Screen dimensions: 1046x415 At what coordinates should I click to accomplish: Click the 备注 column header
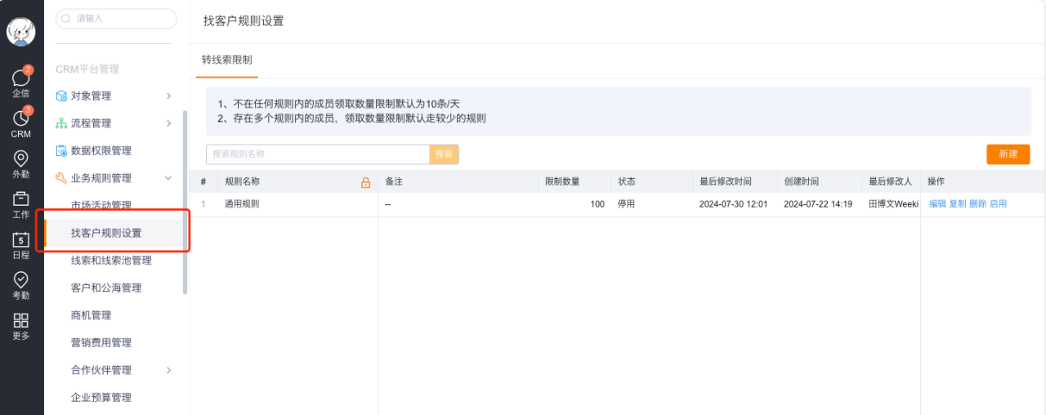394,182
